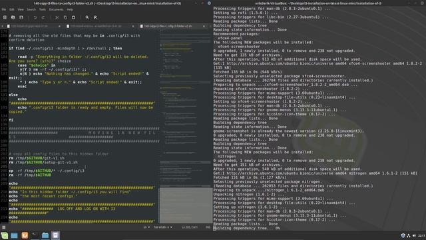The width and height of the screenshot is (426, 240).
Task: Click the Ln 205, Col 1 status entry
Action: pyautogui.click(x=189, y=227)
